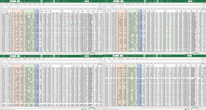The height and width of the screenshot is (110, 206).
Task: Open File menu in top-left Excel window
Action: [2, 4]
